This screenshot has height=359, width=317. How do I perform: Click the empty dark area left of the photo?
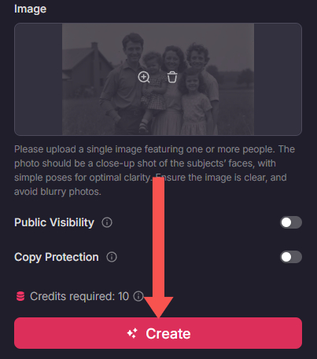coord(39,79)
